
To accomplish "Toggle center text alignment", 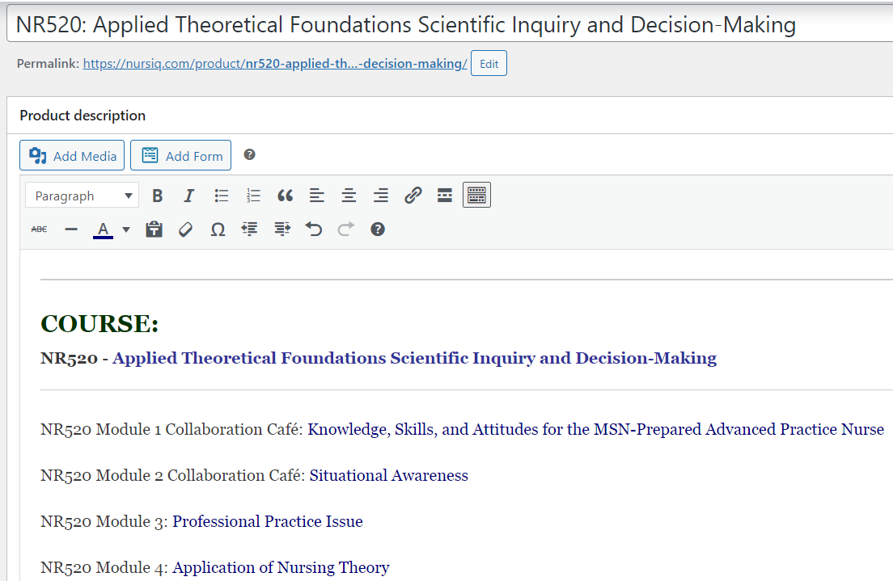I will click(x=349, y=196).
